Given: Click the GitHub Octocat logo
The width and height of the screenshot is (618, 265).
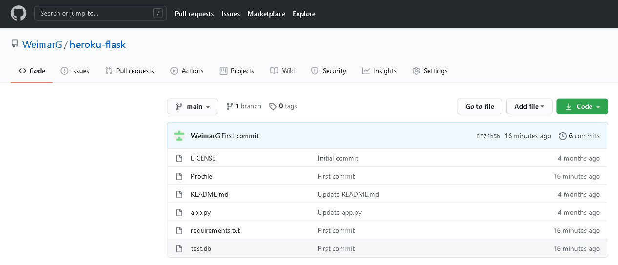Looking at the screenshot, I should click(19, 14).
